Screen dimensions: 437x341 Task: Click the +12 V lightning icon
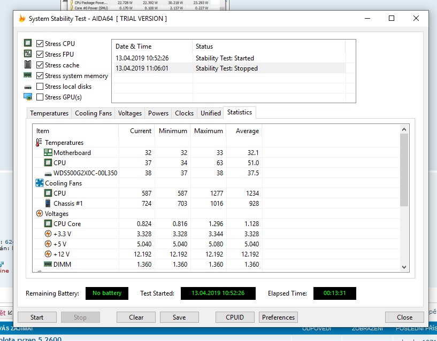(48, 254)
